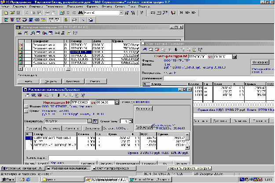Click the stepper button of Кредит дней field
This screenshot has width=275, height=183.
(131, 121)
